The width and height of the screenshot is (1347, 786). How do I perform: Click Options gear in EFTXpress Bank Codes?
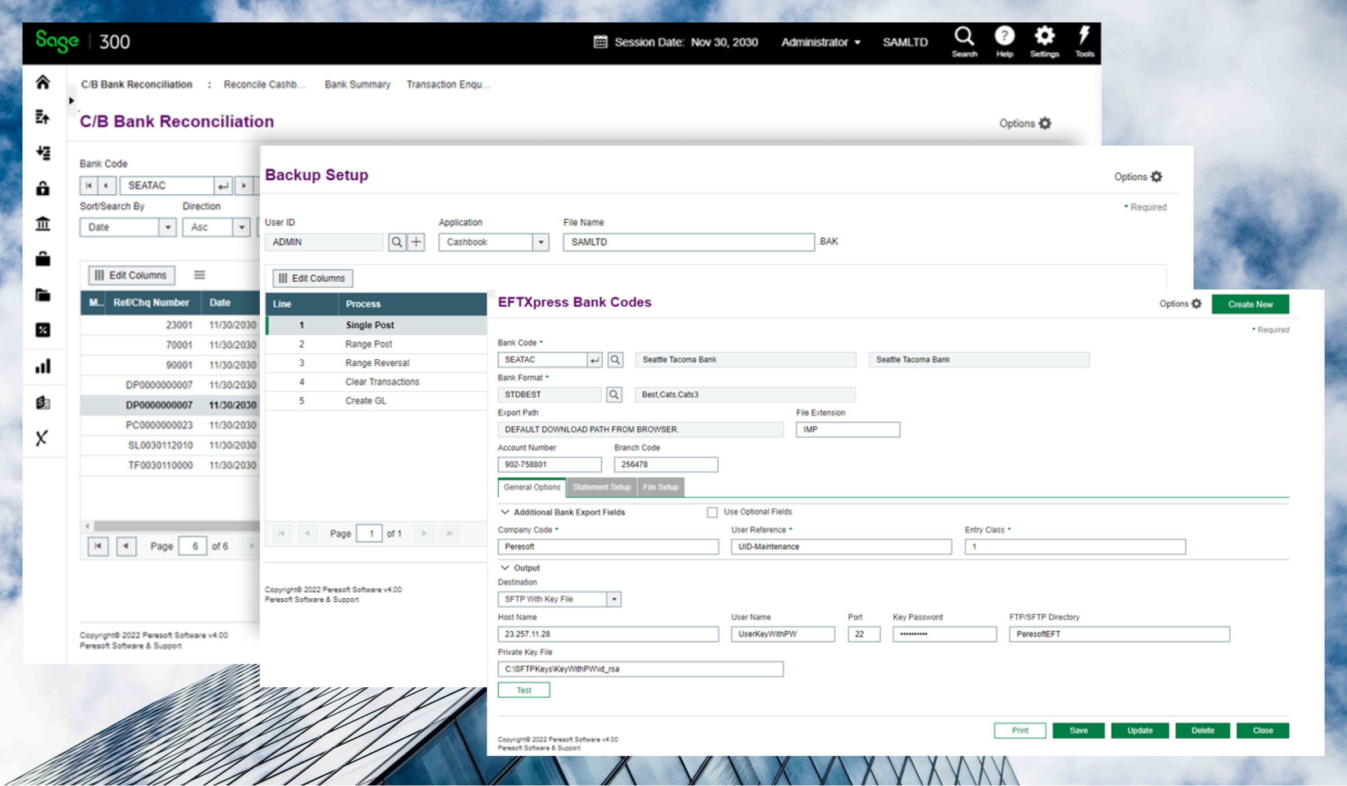point(1197,304)
